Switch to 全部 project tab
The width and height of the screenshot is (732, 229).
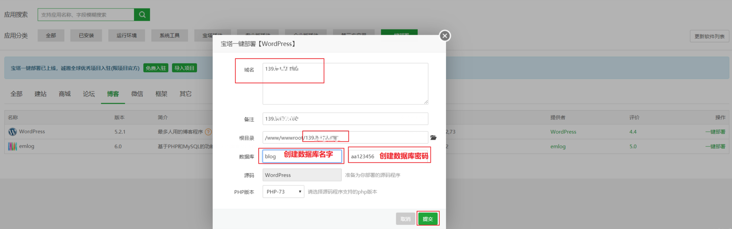[17, 94]
